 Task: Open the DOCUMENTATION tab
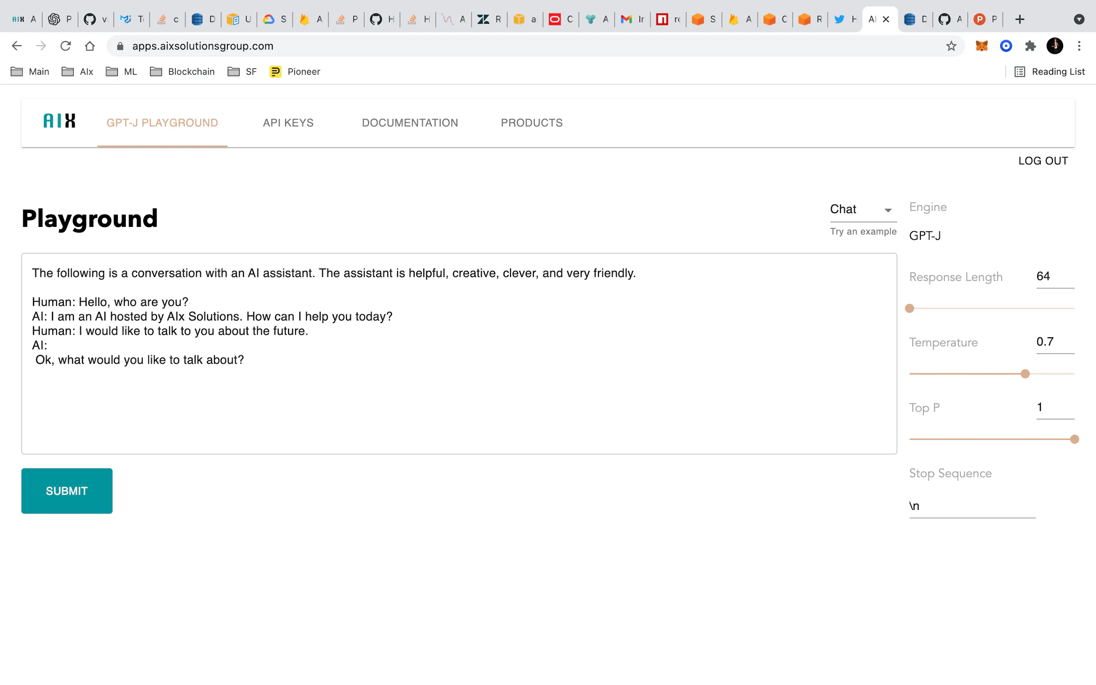(x=409, y=123)
